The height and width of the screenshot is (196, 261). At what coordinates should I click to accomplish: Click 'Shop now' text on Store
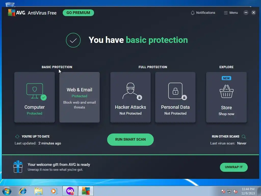226,114
